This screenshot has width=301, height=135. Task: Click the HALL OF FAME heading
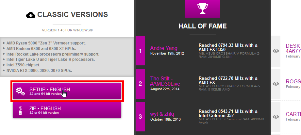pos(203,26)
